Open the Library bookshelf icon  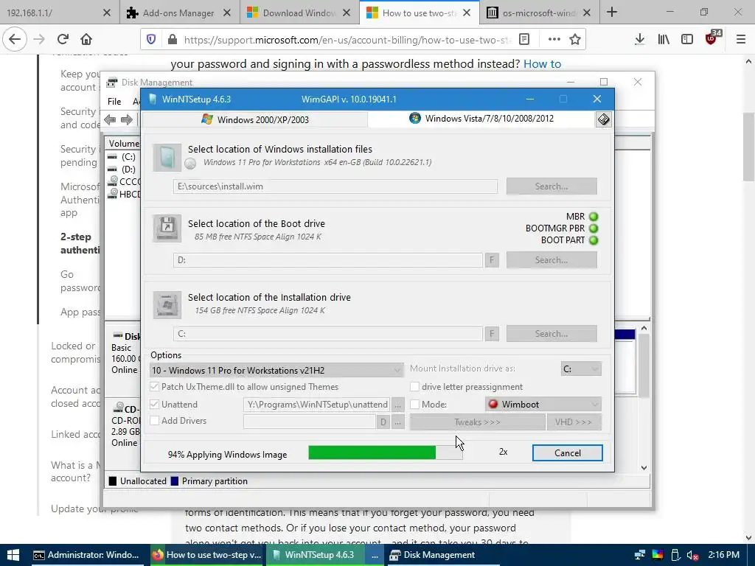pyautogui.click(x=664, y=40)
